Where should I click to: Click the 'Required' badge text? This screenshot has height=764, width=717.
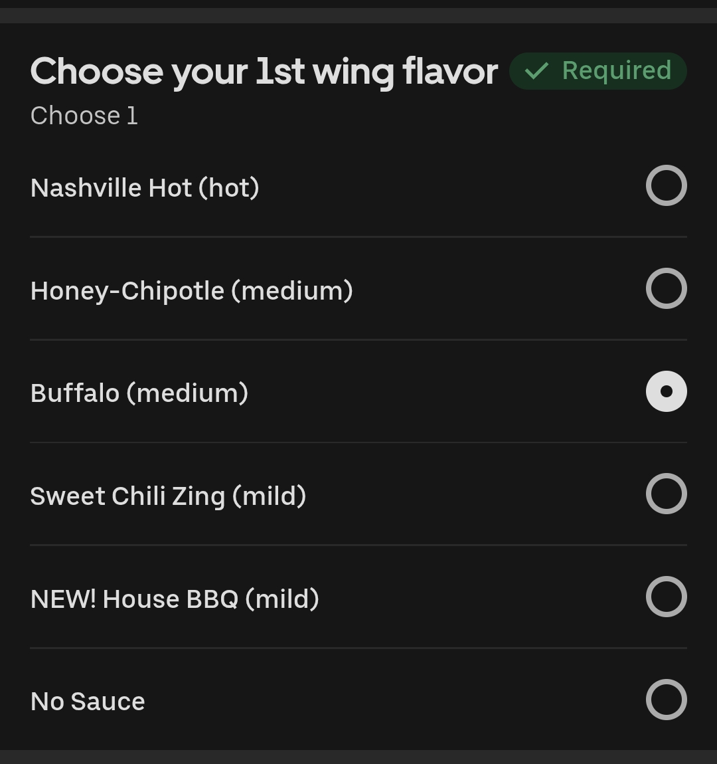click(x=616, y=70)
